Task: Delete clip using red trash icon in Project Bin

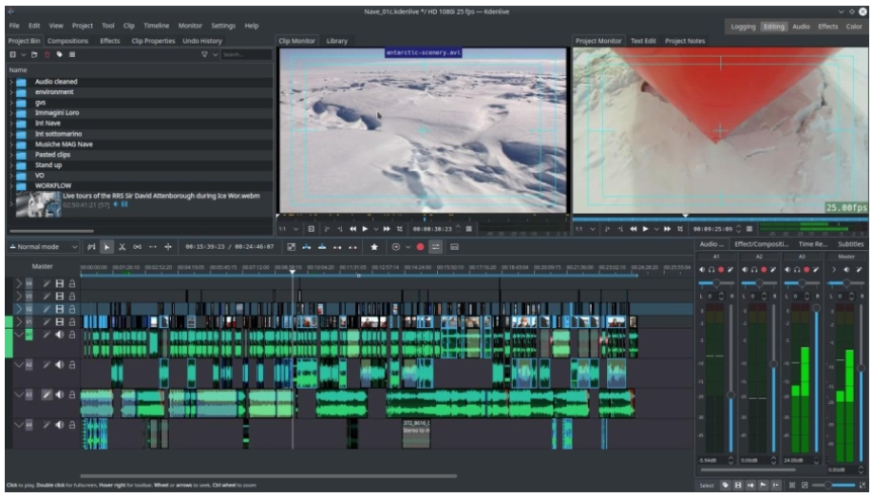Action: pos(47,55)
